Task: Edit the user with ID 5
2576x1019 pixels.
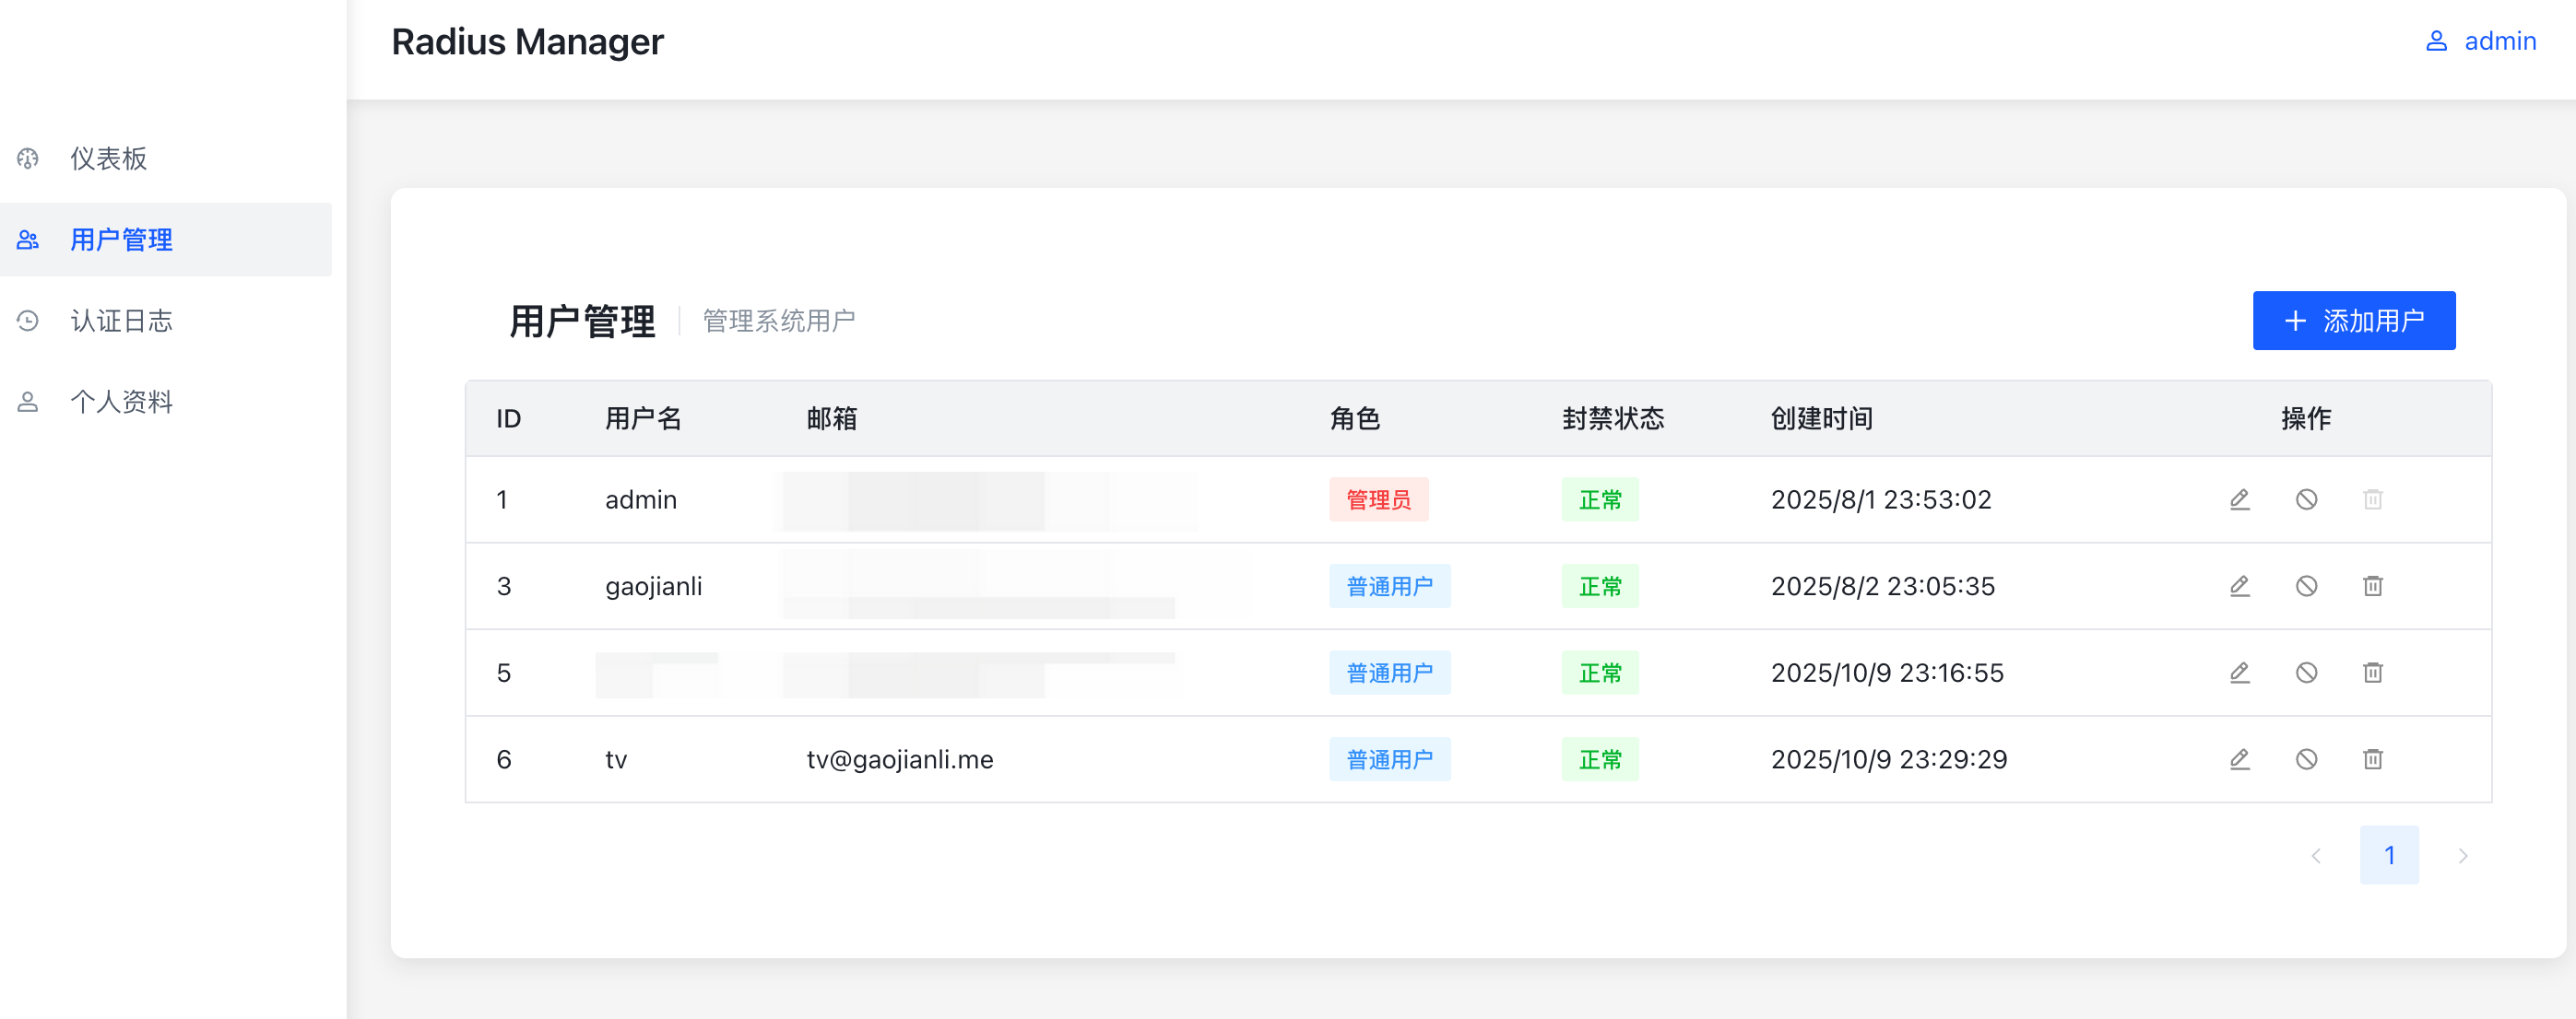Action: (2240, 673)
